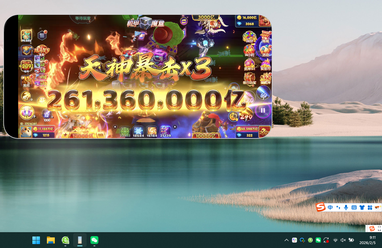Toggle Sogou input 中 language mode

[330, 207]
